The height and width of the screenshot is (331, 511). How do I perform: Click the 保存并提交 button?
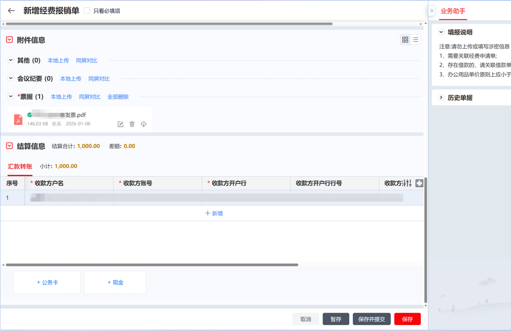click(371, 319)
